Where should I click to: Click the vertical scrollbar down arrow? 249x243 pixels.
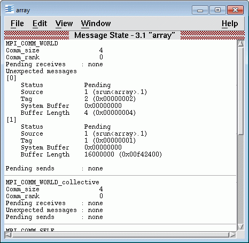pos(240,227)
